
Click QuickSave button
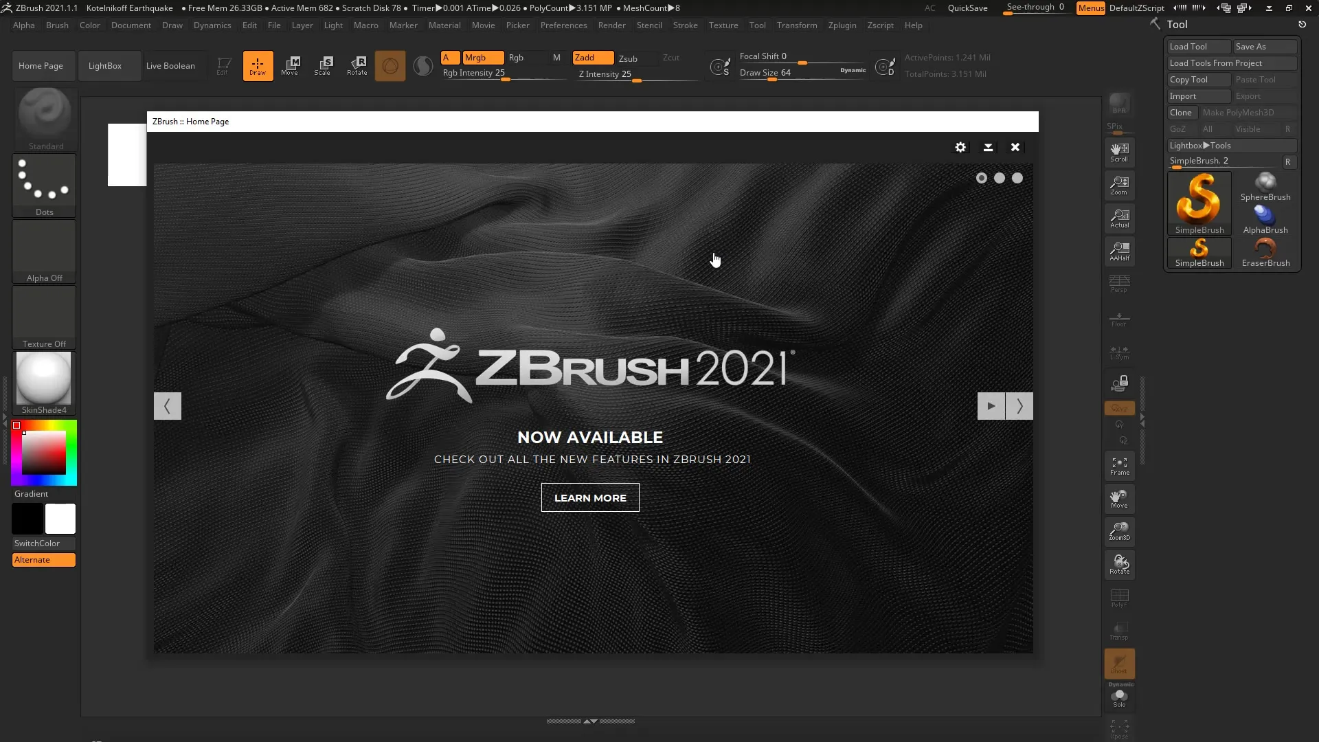(967, 8)
